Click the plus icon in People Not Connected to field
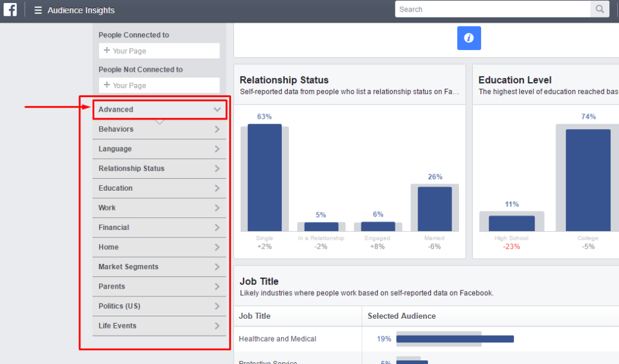Image resolution: width=619 pixels, height=364 pixels. (x=106, y=85)
